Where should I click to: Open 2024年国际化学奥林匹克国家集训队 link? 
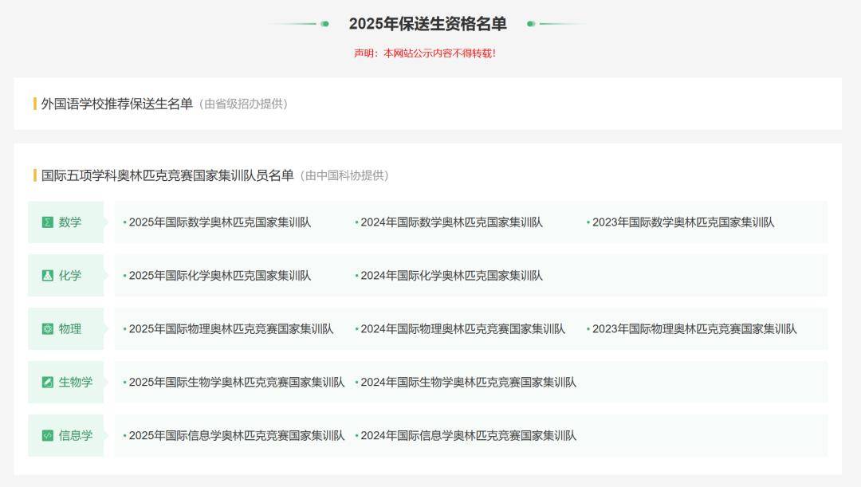(451, 276)
